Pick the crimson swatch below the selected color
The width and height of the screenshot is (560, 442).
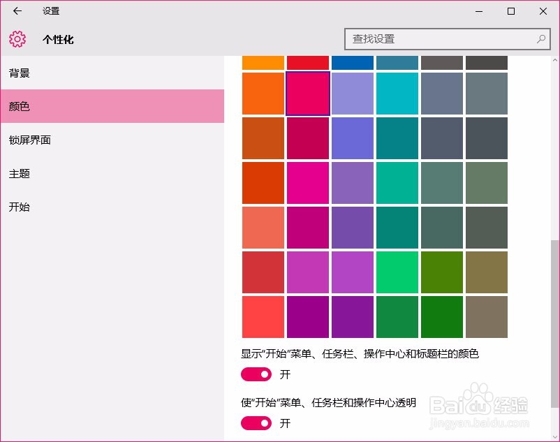tap(308, 138)
